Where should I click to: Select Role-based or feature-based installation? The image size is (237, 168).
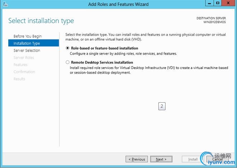pos(68,48)
